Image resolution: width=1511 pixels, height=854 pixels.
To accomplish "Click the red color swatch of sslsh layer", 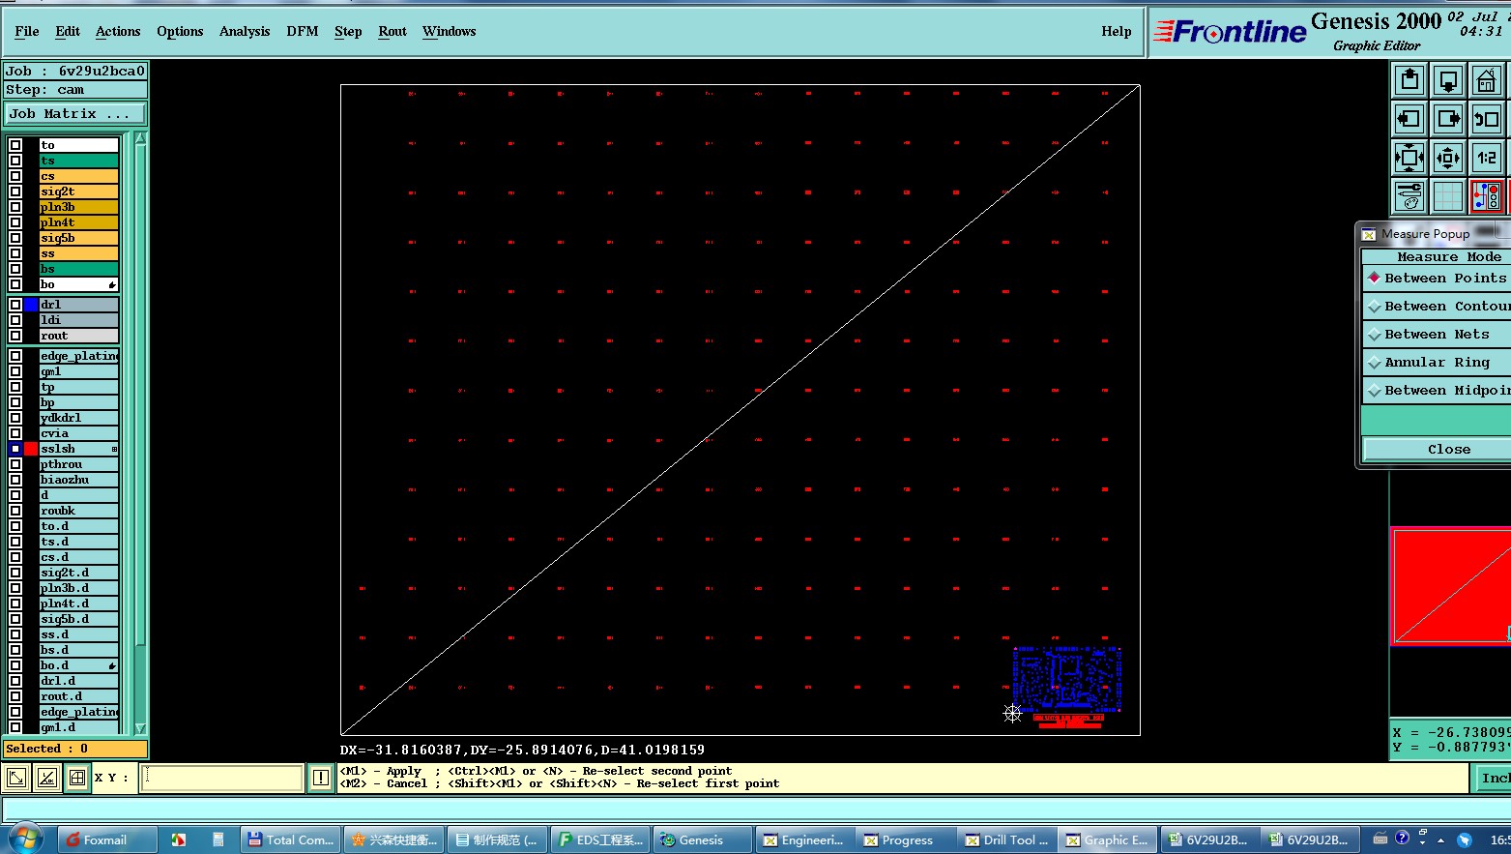I will click(31, 449).
